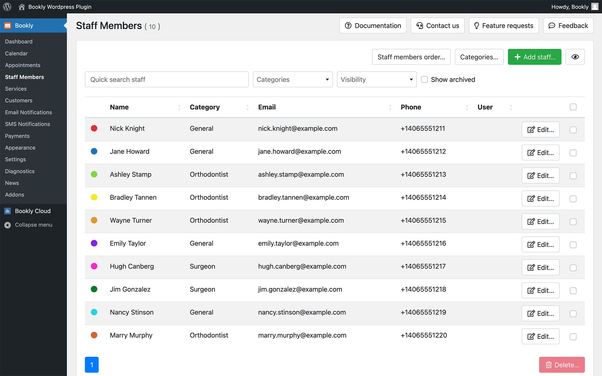Click the Feature requests lightbulb icon
Screen dimensions: 602x376
pyautogui.click(x=476, y=26)
